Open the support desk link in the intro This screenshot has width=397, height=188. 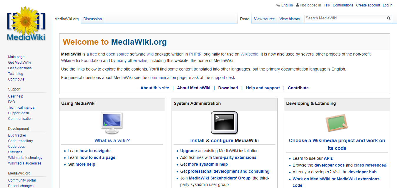(x=223, y=78)
